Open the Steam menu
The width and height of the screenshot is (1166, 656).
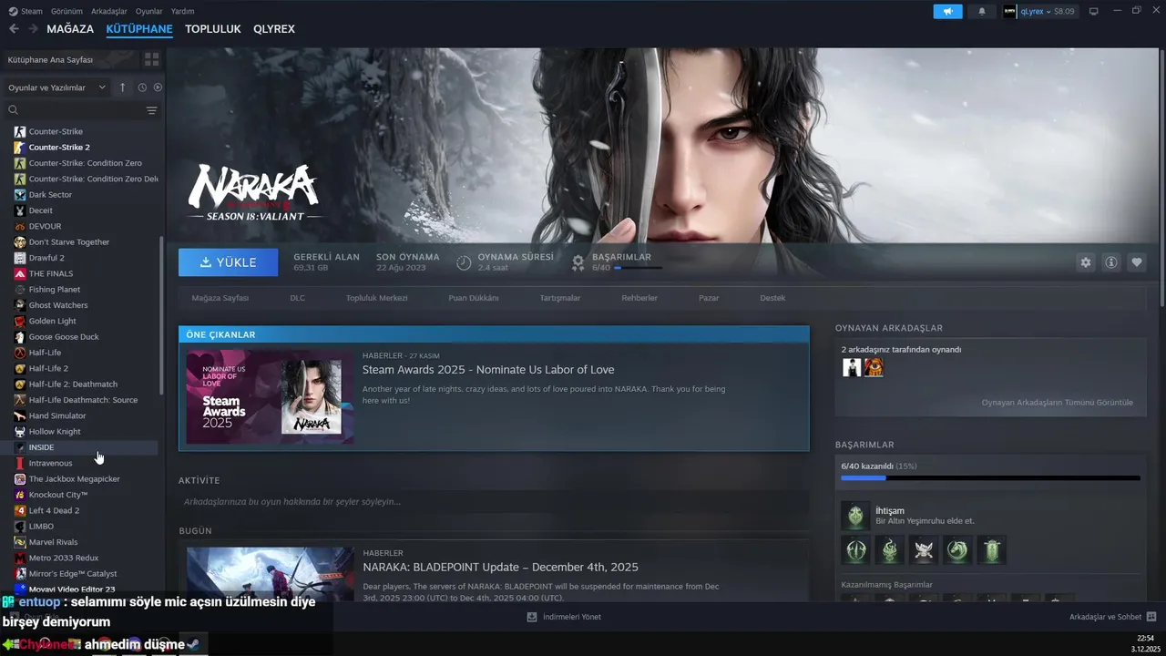point(26,11)
